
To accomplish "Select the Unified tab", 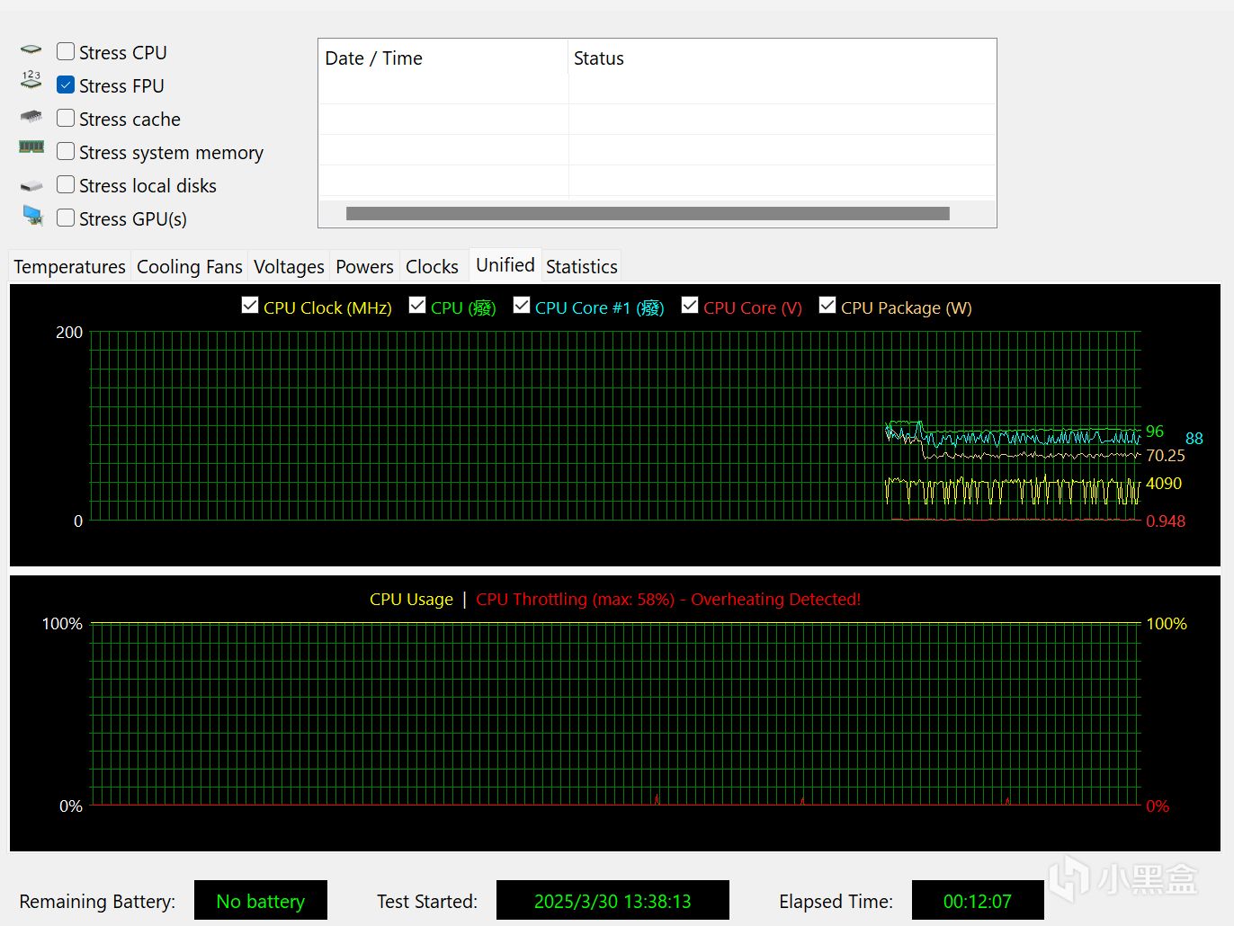I will [x=505, y=265].
